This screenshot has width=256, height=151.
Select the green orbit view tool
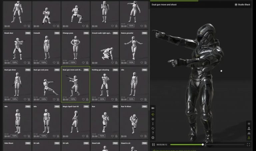pyautogui.click(x=153, y=114)
